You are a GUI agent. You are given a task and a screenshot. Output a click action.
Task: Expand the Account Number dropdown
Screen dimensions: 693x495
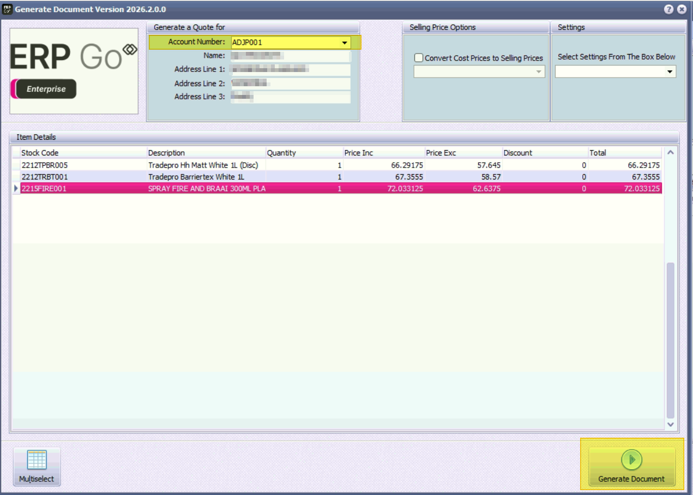point(345,43)
